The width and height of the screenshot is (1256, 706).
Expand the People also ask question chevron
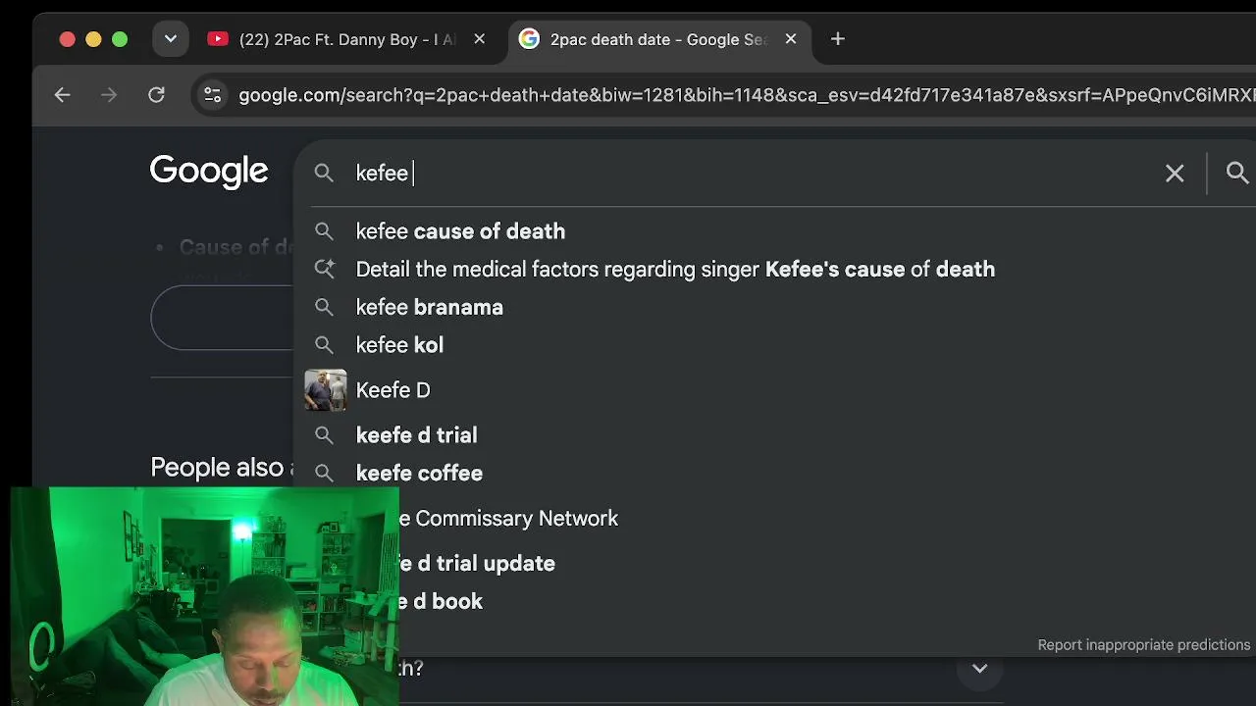[x=979, y=669]
